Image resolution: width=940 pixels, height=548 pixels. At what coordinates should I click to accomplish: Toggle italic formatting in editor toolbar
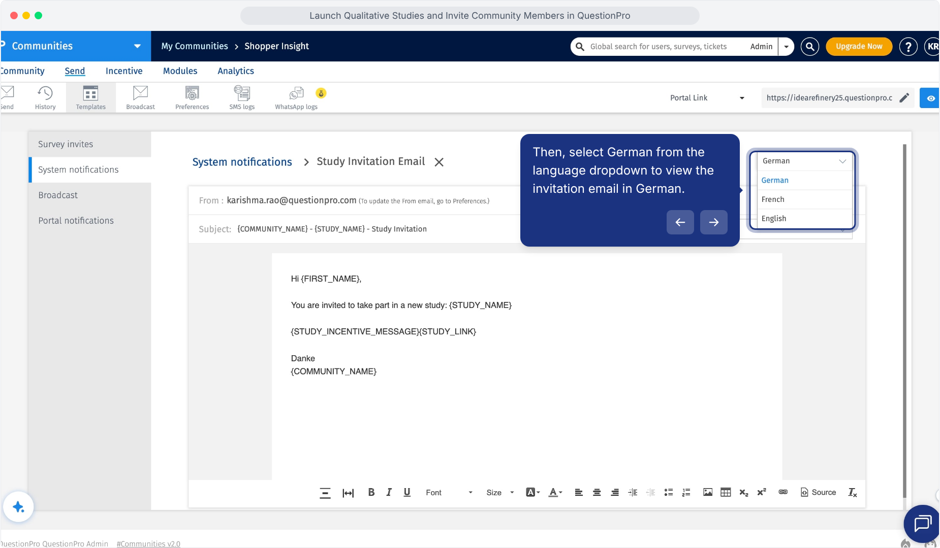tap(389, 492)
